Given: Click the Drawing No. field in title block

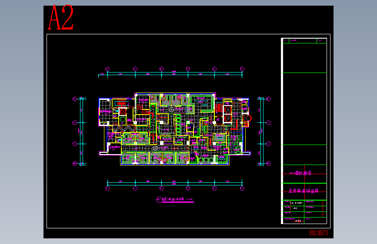Looking at the screenshot, I should click(293, 220).
